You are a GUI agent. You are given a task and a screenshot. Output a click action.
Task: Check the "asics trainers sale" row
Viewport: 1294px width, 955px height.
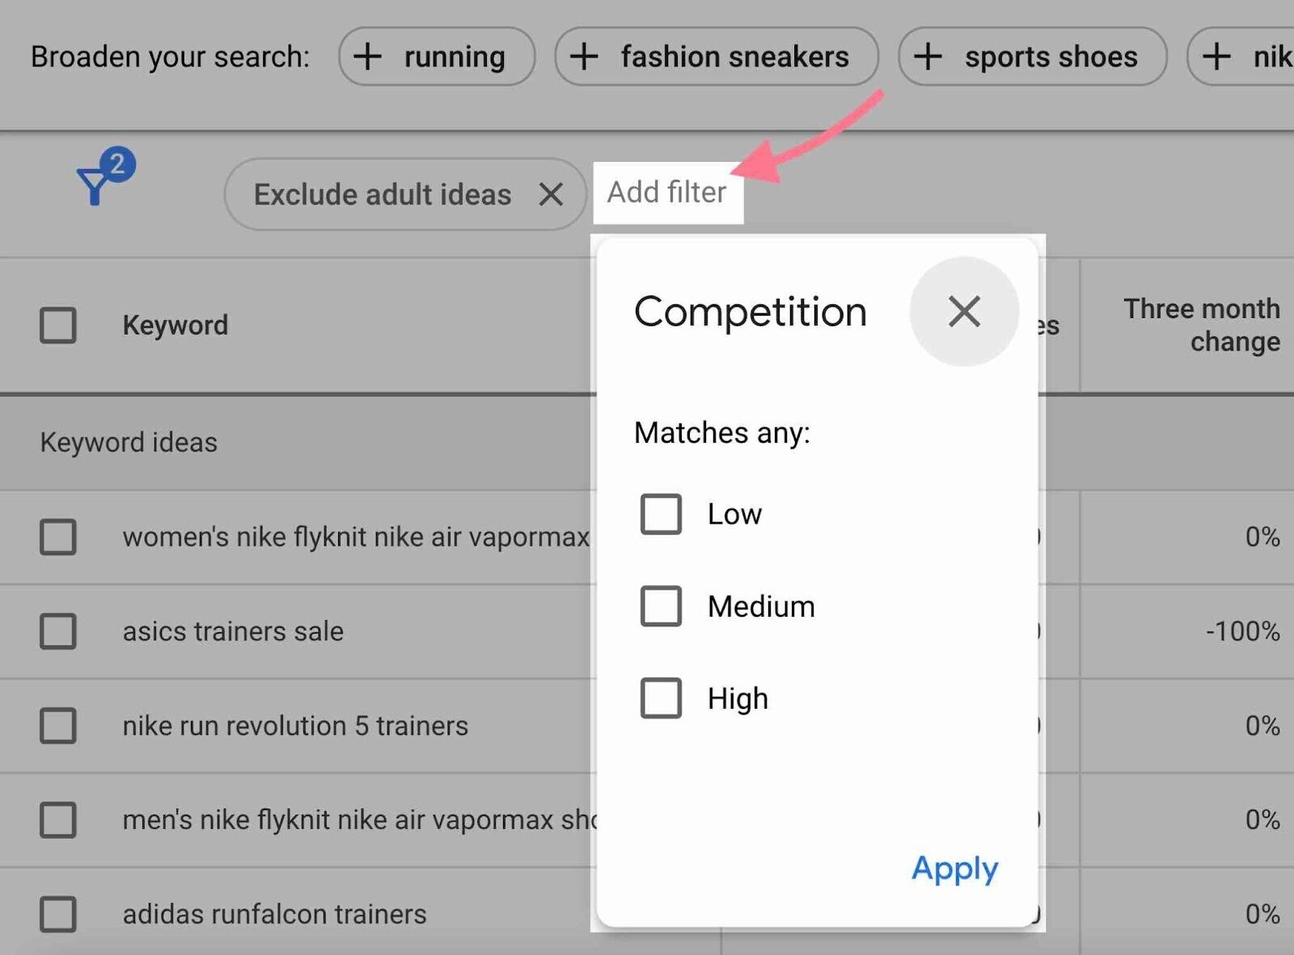point(57,631)
